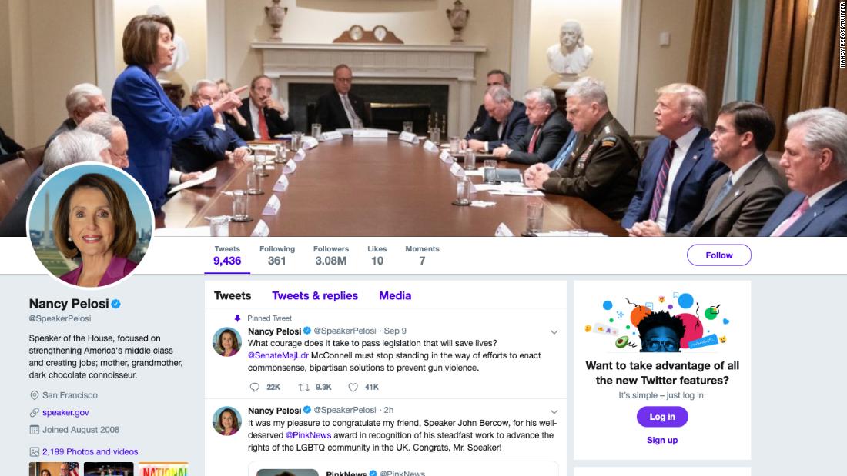This screenshot has height=476, width=847.
Task: Visit the speaker.gov website link
Action: tap(65, 412)
